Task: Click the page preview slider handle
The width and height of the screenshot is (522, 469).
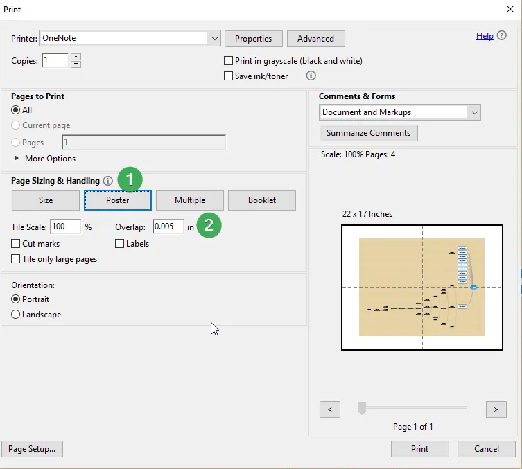Action: [362, 409]
